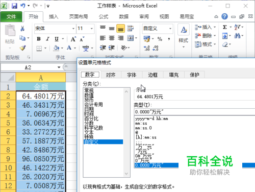The image size is (255, 192).
Task: Align text to top
Action: (103, 28)
